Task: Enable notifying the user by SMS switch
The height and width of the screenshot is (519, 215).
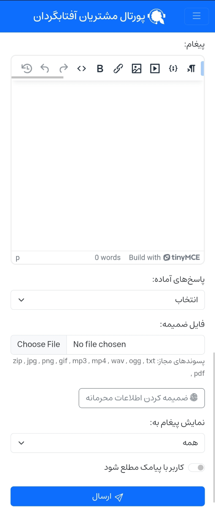Action: [x=197, y=468]
